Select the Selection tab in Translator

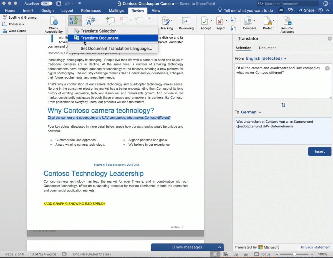click(243, 48)
